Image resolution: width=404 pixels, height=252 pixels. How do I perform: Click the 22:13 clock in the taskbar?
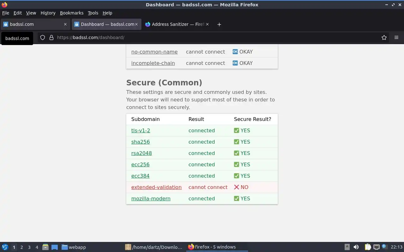pos(396,247)
